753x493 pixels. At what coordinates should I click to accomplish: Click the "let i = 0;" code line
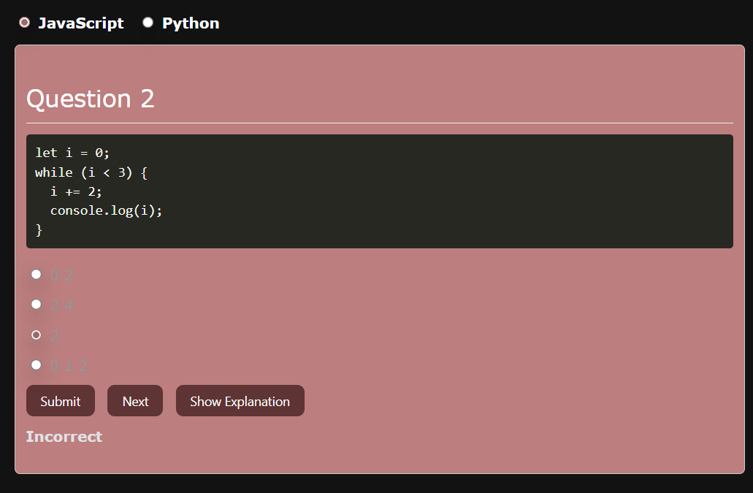pyautogui.click(x=72, y=153)
